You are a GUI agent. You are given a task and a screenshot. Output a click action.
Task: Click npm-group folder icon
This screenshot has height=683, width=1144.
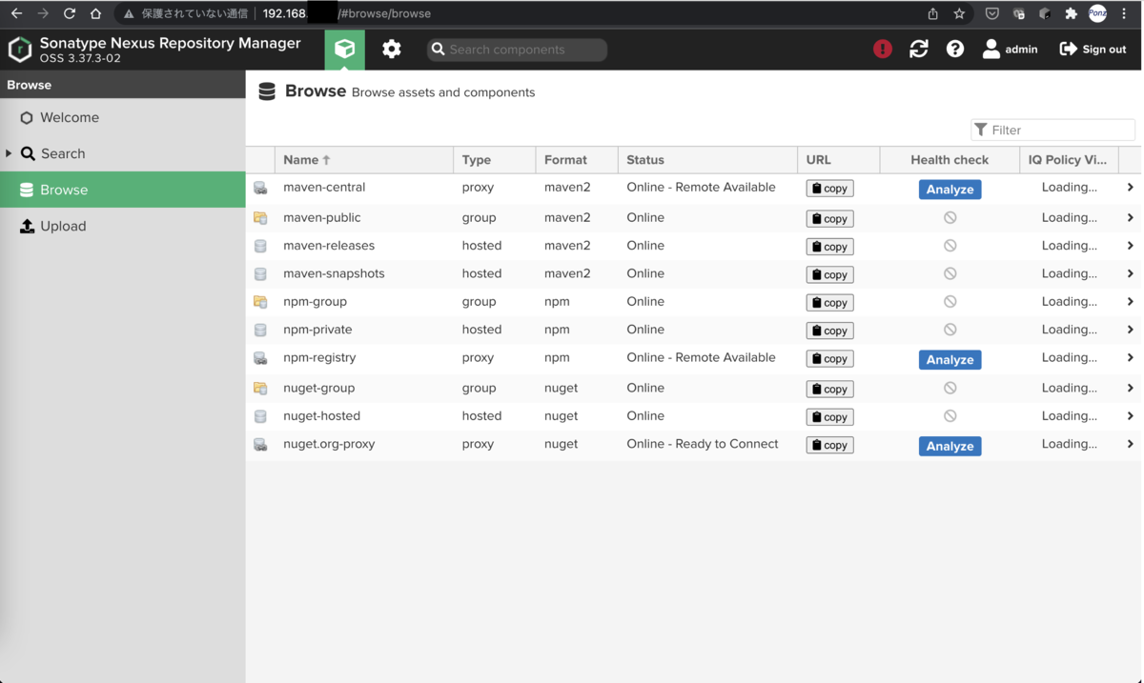(260, 302)
